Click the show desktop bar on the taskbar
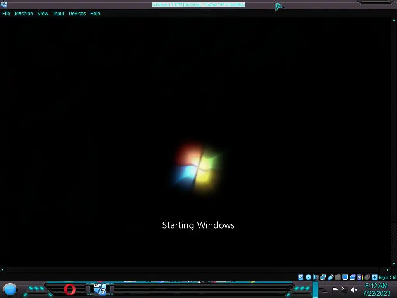The height and width of the screenshot is (298, 397). [x=315, y=289]
